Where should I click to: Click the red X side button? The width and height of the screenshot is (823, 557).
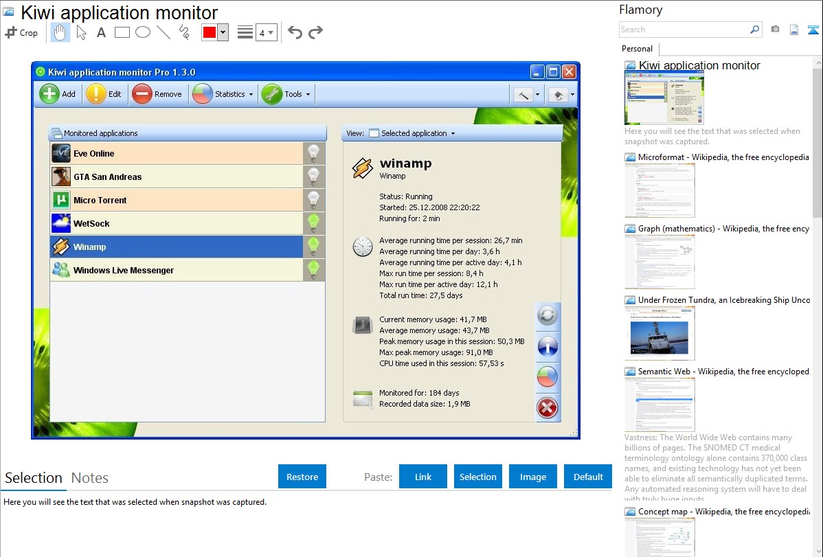548,408
